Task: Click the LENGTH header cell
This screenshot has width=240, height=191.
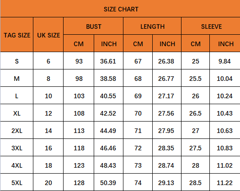Action: tap(152, 26)
